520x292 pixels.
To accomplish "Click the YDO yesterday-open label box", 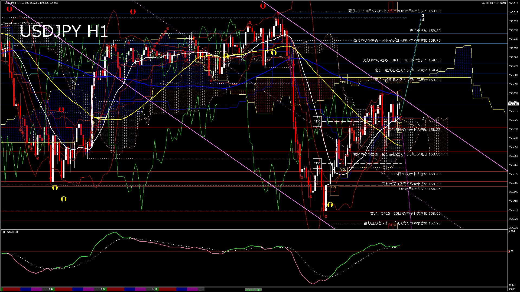I will pyautogui.click(x=317, y=163).
